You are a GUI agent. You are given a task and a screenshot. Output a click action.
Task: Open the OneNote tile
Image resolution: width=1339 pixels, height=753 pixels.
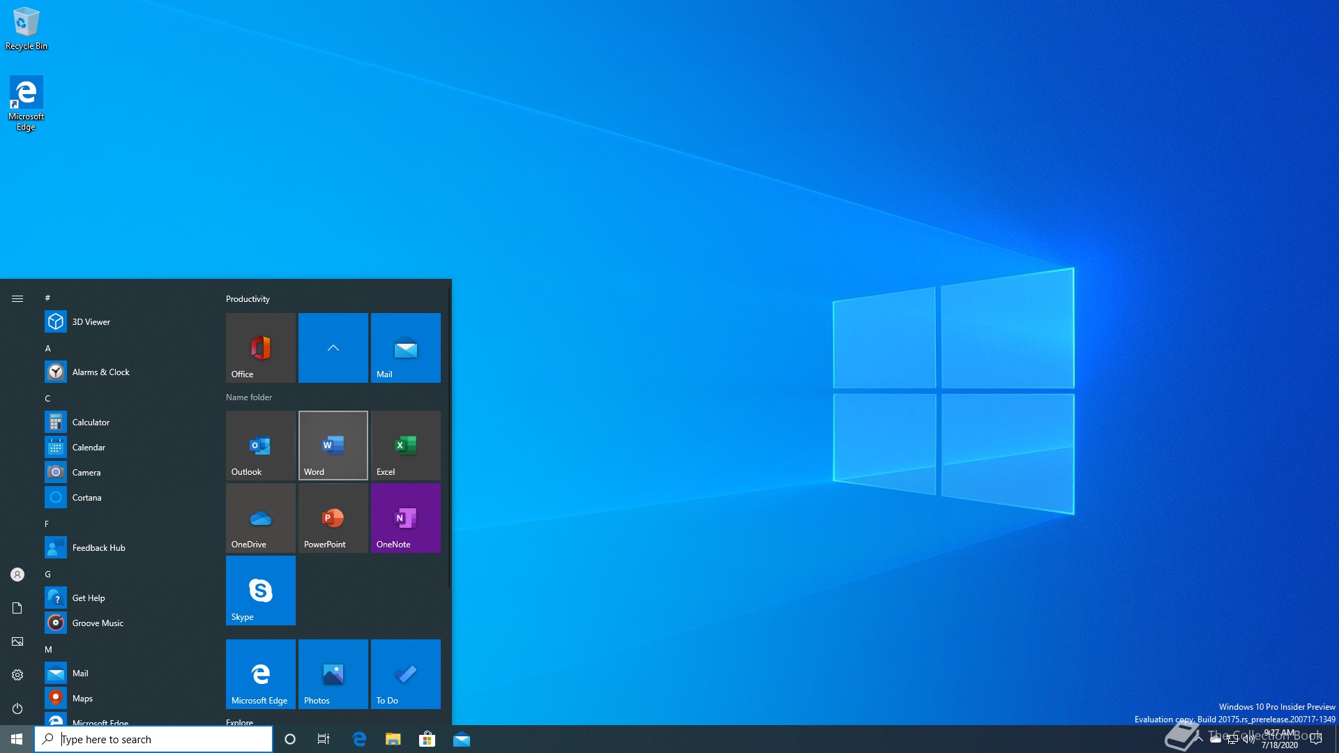(406, 518)
